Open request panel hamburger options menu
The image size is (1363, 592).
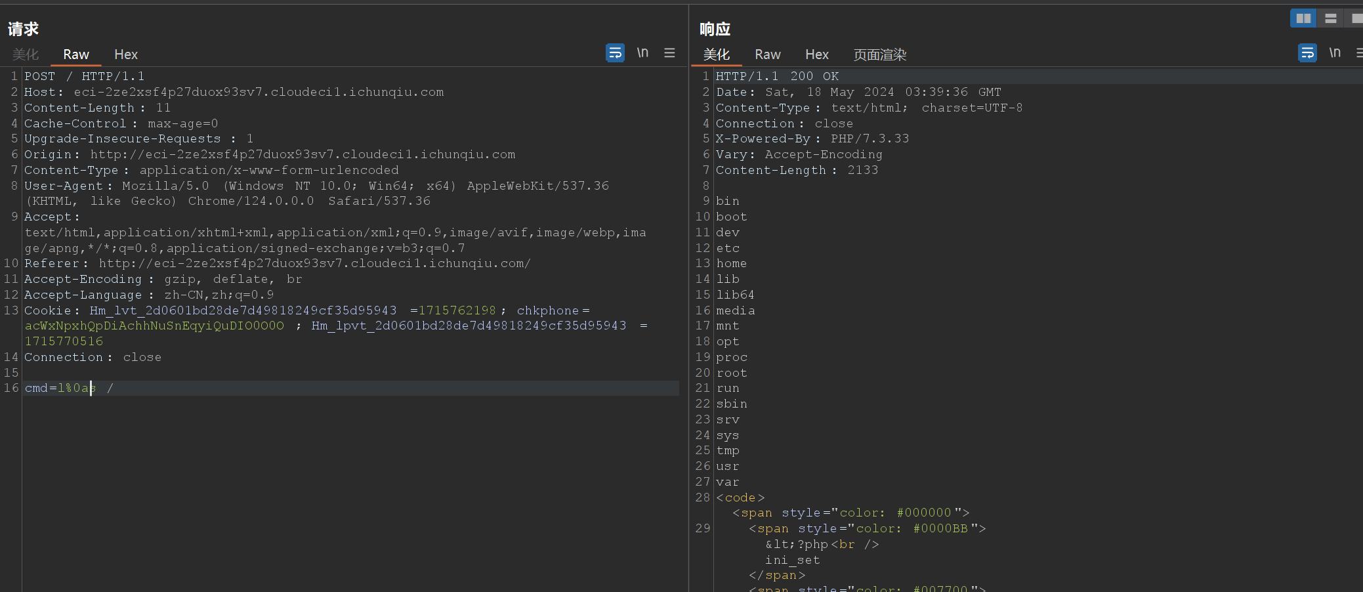click(669, 53)
